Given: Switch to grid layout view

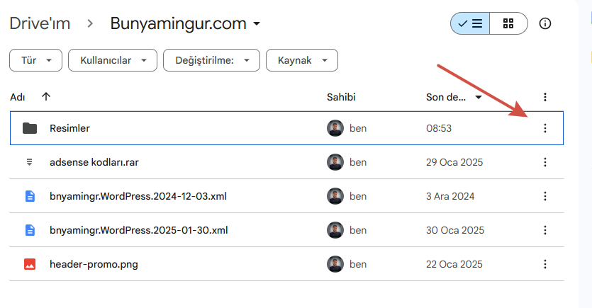Looking at the screenshot, I should pos(508,23).
